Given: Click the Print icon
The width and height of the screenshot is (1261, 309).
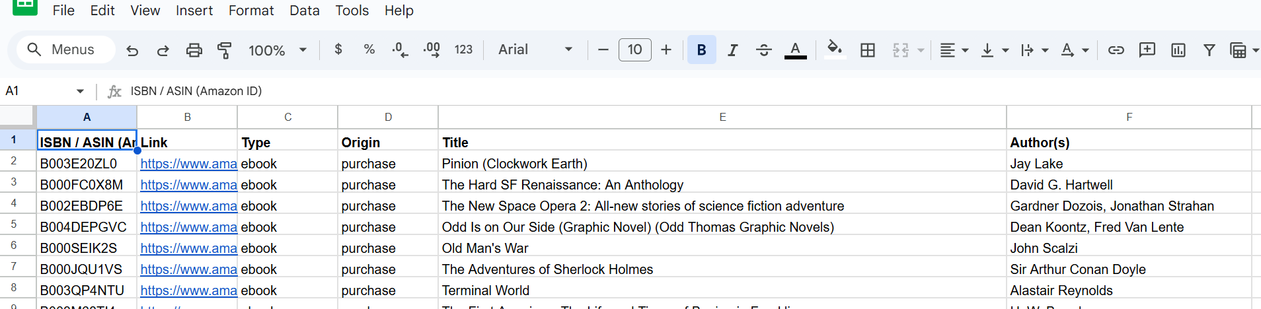Looking at the screenshot, I should point(194,50).
